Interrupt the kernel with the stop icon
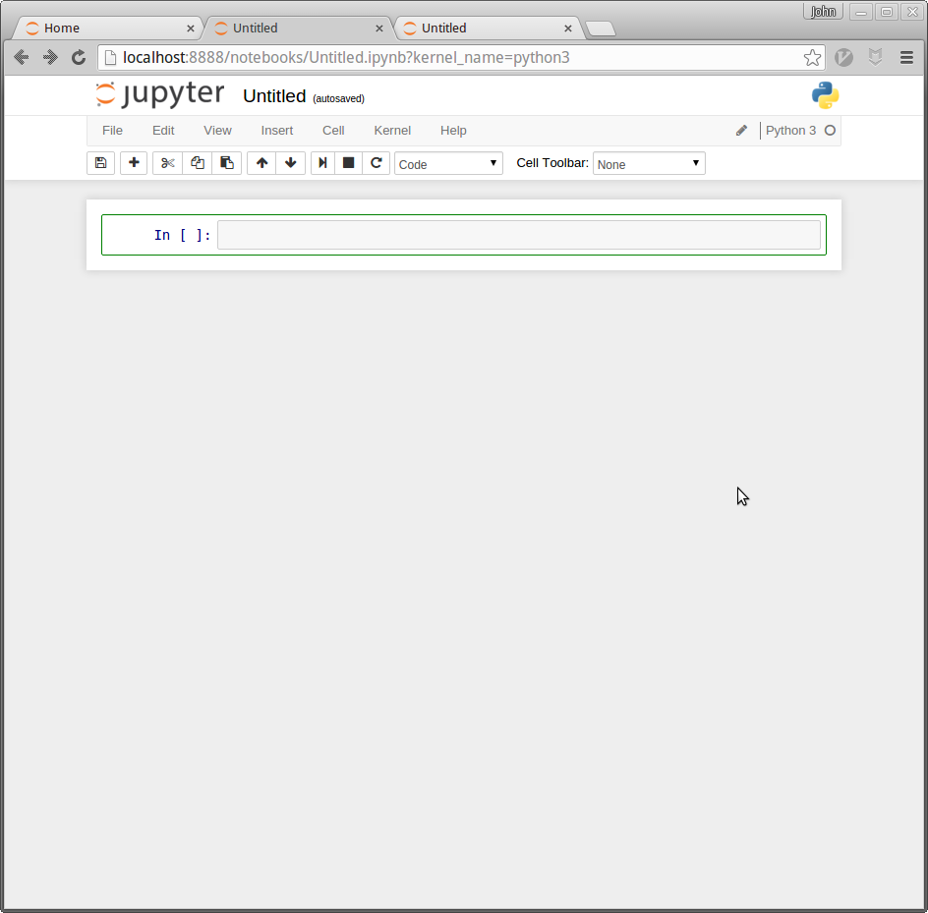This screenshot has width=928, height=913. pos(348,163)
